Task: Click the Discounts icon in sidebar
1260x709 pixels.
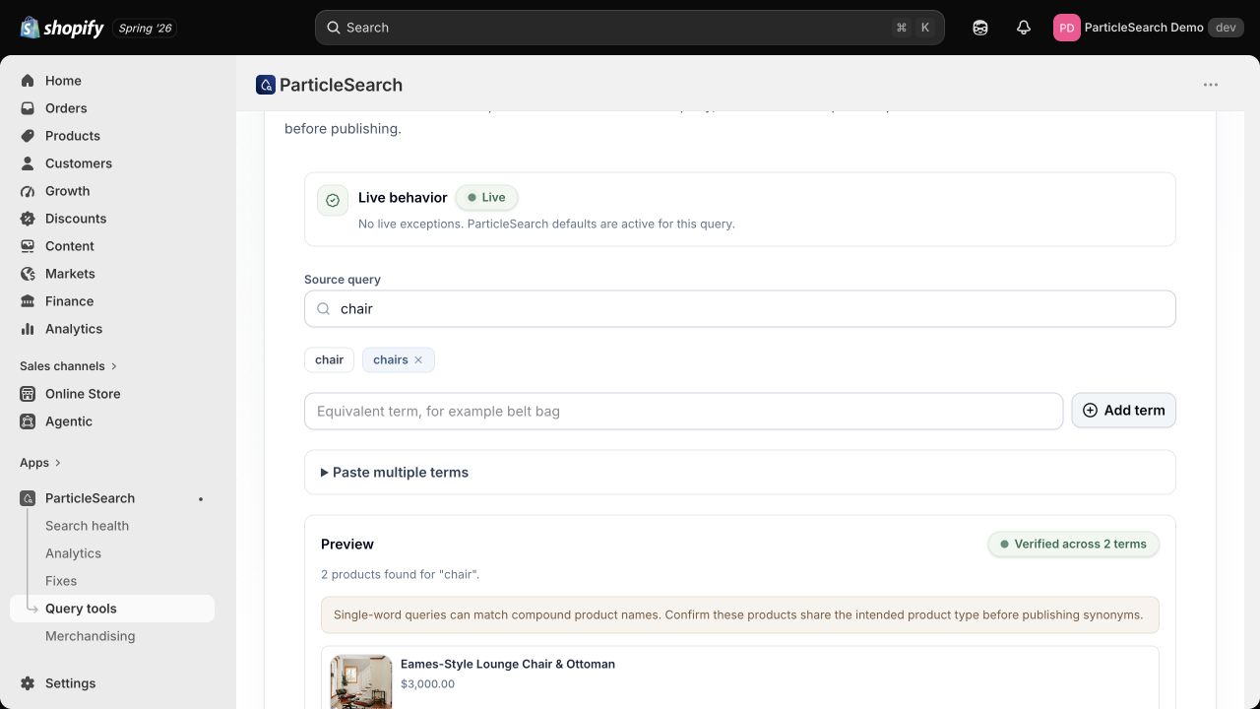Action: (28, 219)
